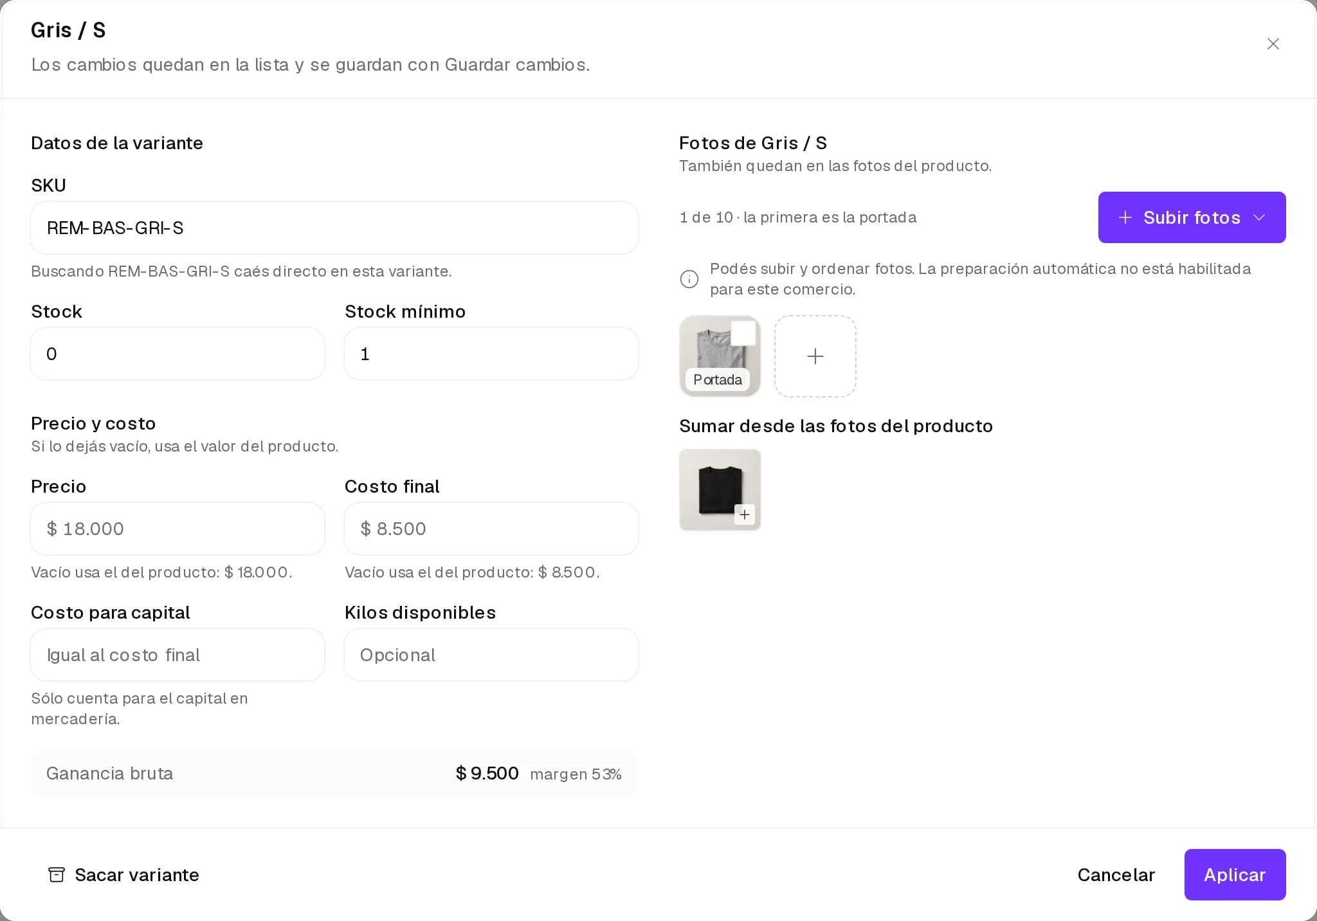Tick the checkbox on the gray shirt photo
1317x921 pixels.
(743, 334)
